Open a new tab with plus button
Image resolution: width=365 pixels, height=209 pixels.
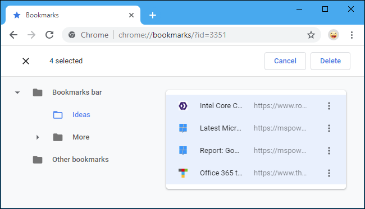(153, 15)
